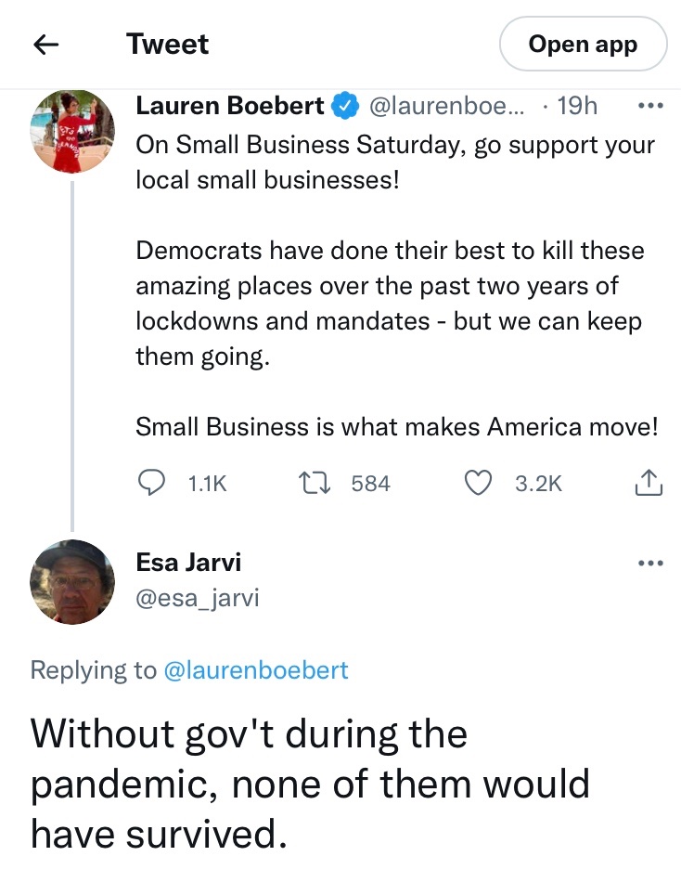Open Esa Jarvi's profile avatar
Viewport: 681px width, 869px height.
coord(72,581)
